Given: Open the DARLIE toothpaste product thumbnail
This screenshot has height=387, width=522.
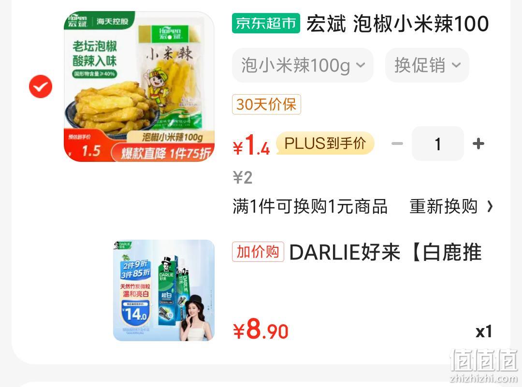Looking at the screenshot, I should point(164,290).
